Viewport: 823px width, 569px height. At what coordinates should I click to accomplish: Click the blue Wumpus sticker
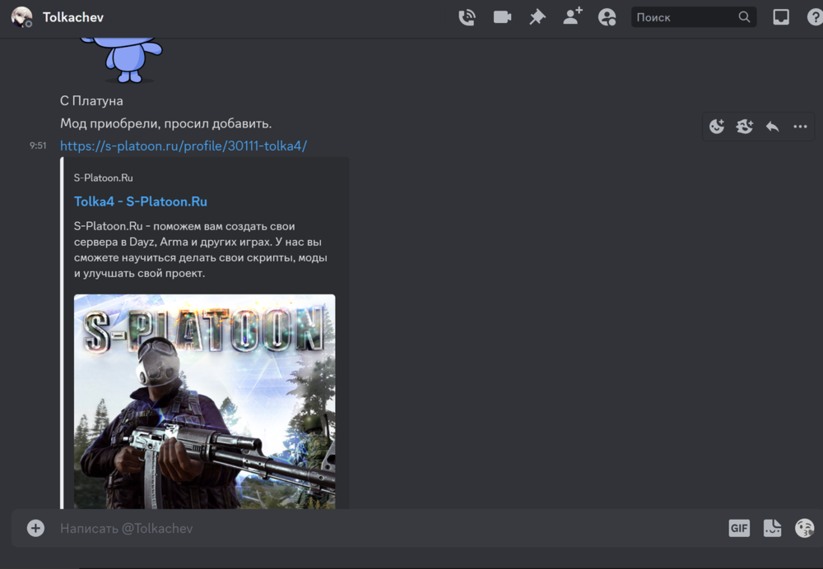(122, 60)
